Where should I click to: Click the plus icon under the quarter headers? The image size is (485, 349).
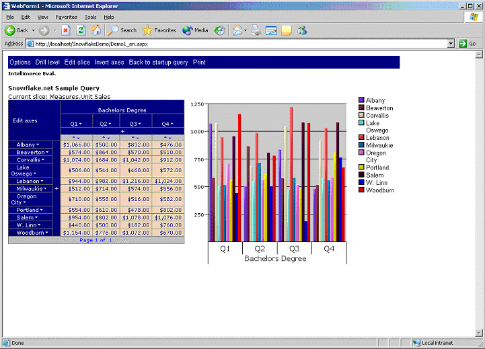[x=122, y=131]
